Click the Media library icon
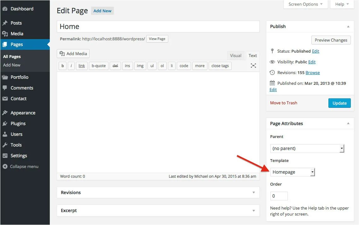Viewport: 359px width, 225px height. pos(5,34)
